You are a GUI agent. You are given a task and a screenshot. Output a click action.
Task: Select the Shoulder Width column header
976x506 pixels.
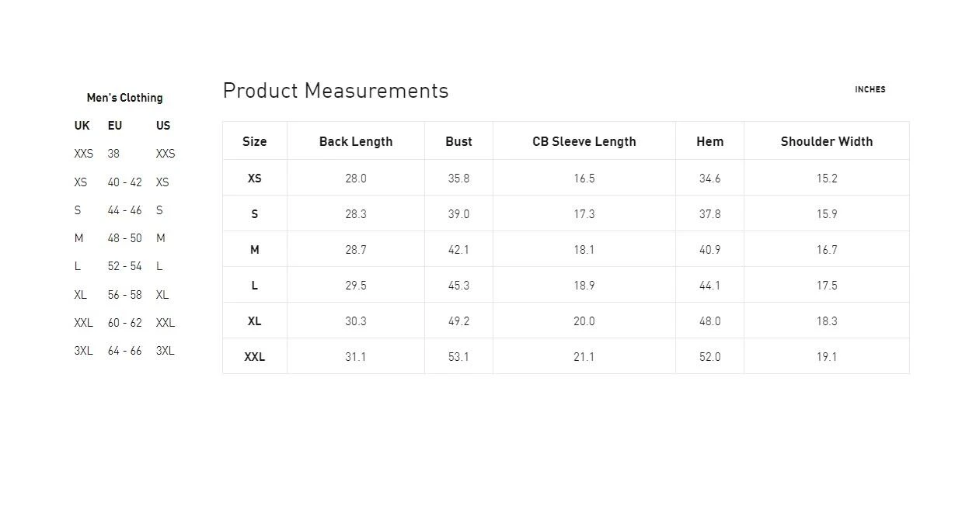click(826, 141)
